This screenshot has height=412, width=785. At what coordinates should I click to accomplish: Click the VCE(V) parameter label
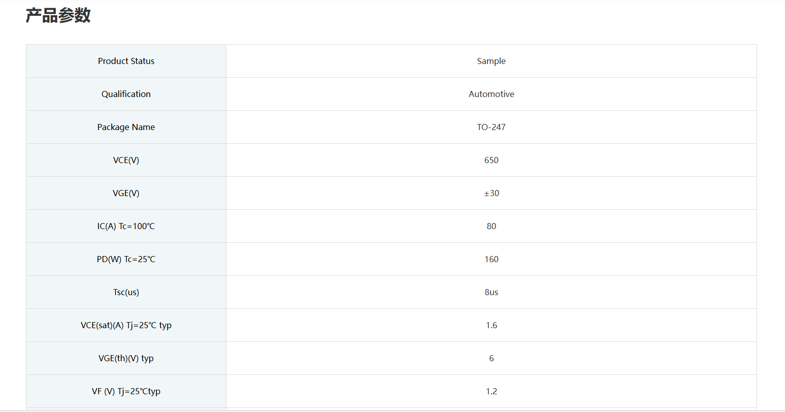click(126, 160)
